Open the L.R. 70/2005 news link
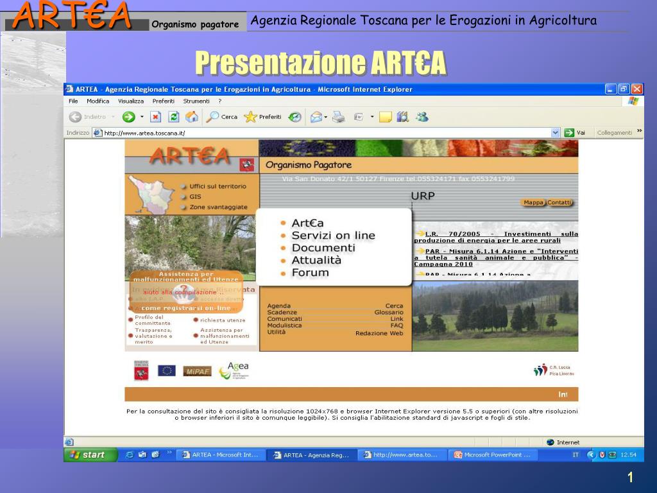Viewport: 657px width, 493px height. pos(496,238)
